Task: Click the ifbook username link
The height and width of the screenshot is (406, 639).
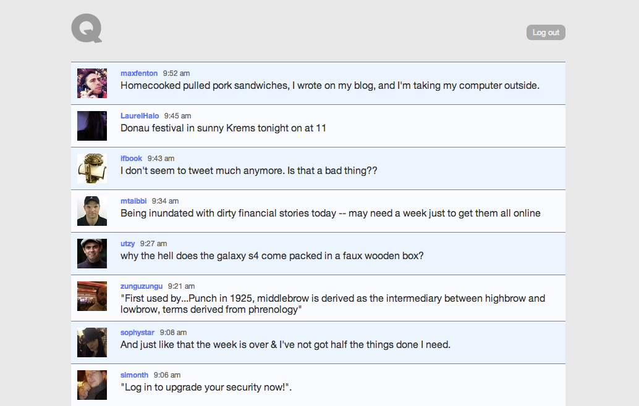Action: click(131, 159)
